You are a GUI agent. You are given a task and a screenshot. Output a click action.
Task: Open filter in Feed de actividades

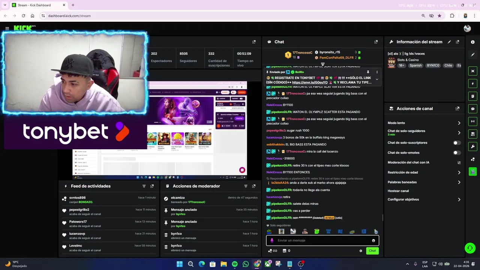144,186
